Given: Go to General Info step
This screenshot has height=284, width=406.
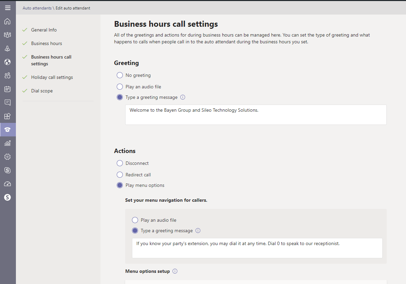Looking at the screenshot, I should (x=44, y=30).
